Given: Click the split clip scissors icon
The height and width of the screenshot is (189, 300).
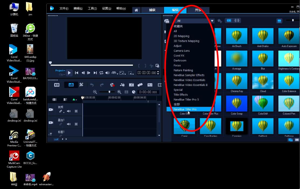Looking at the screenshot, I should (151, 66).
